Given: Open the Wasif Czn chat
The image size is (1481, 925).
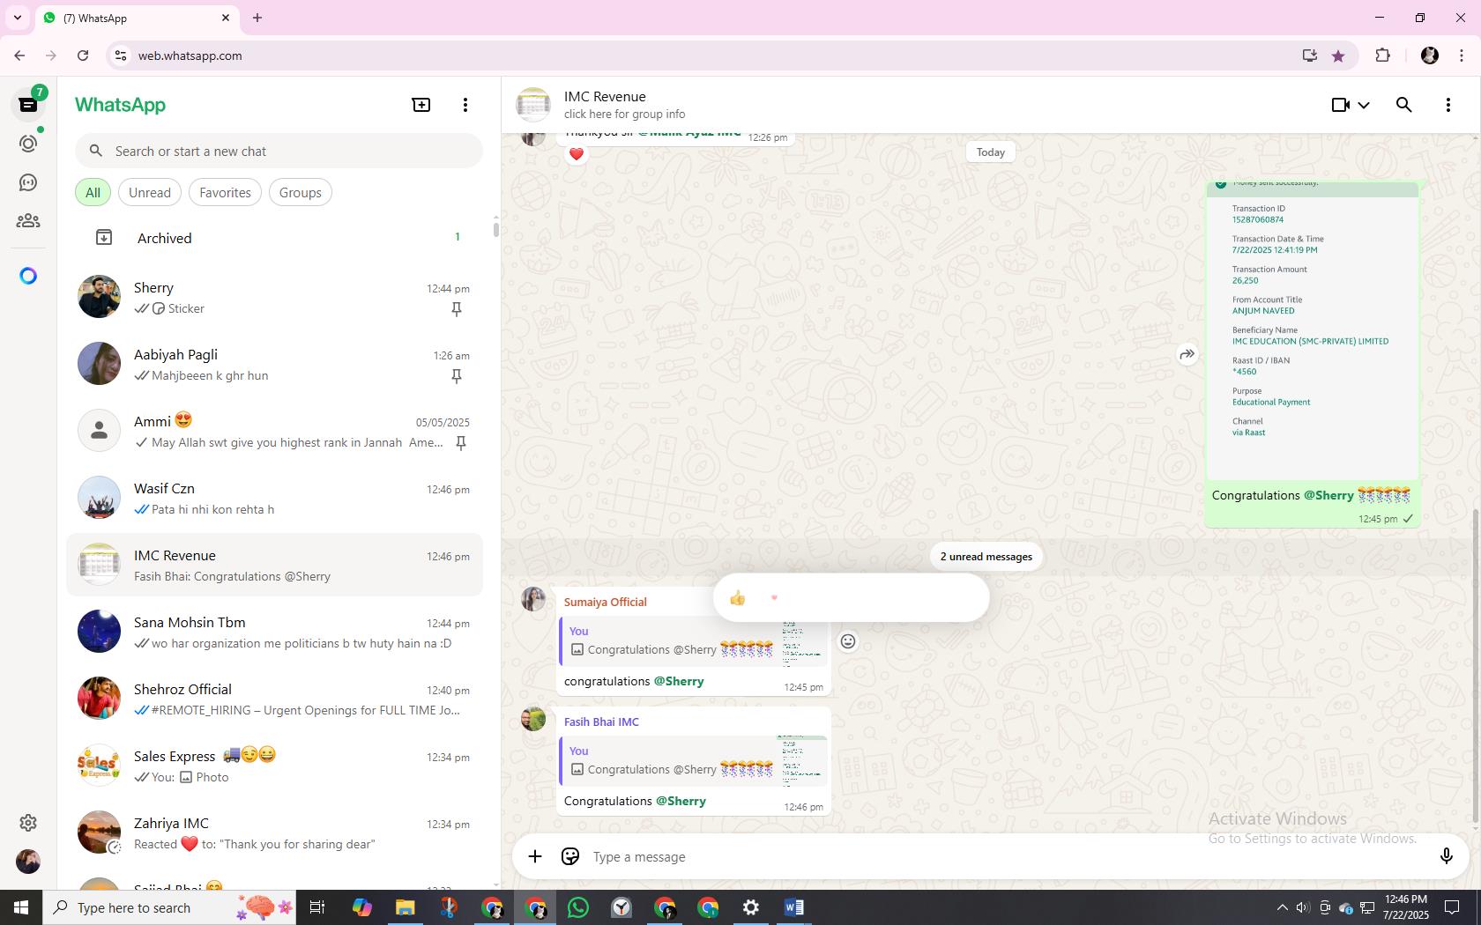Looking at the screenshot, I should [x=275, y=499].
